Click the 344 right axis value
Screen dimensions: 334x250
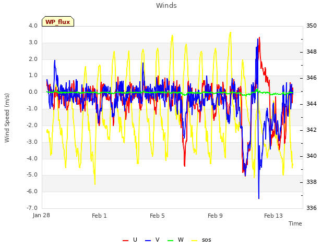312,104
